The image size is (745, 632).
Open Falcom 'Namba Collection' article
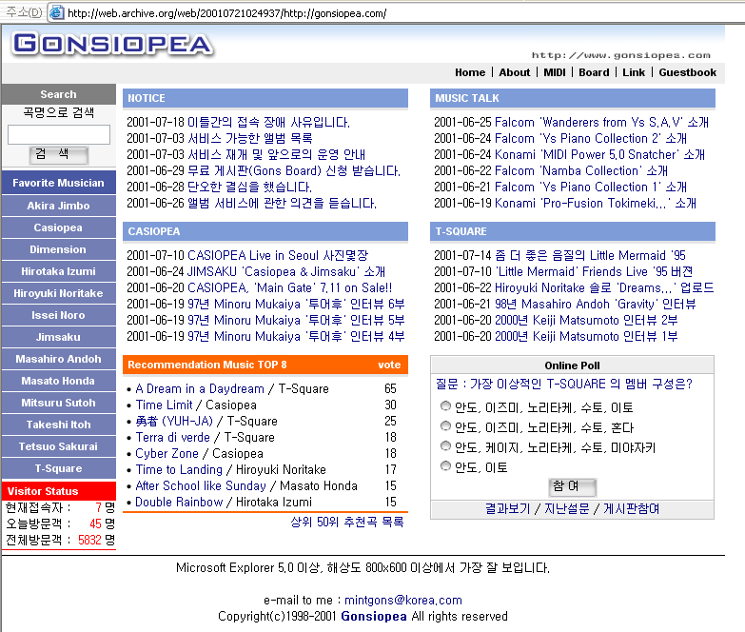tap(581, 171)
